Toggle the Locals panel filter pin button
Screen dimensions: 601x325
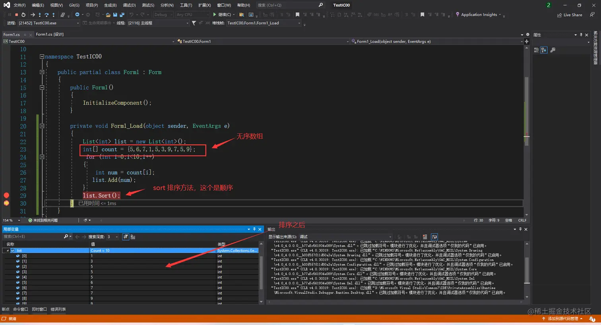click(126, 237)
